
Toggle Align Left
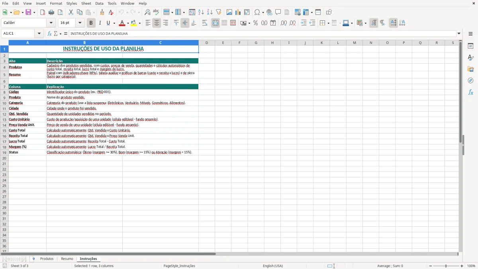148,23
